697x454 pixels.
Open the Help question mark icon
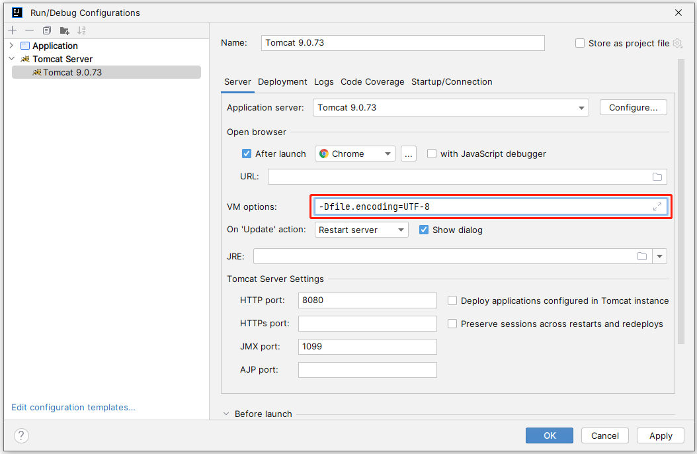pyautogui.click(x=21, y=435)
